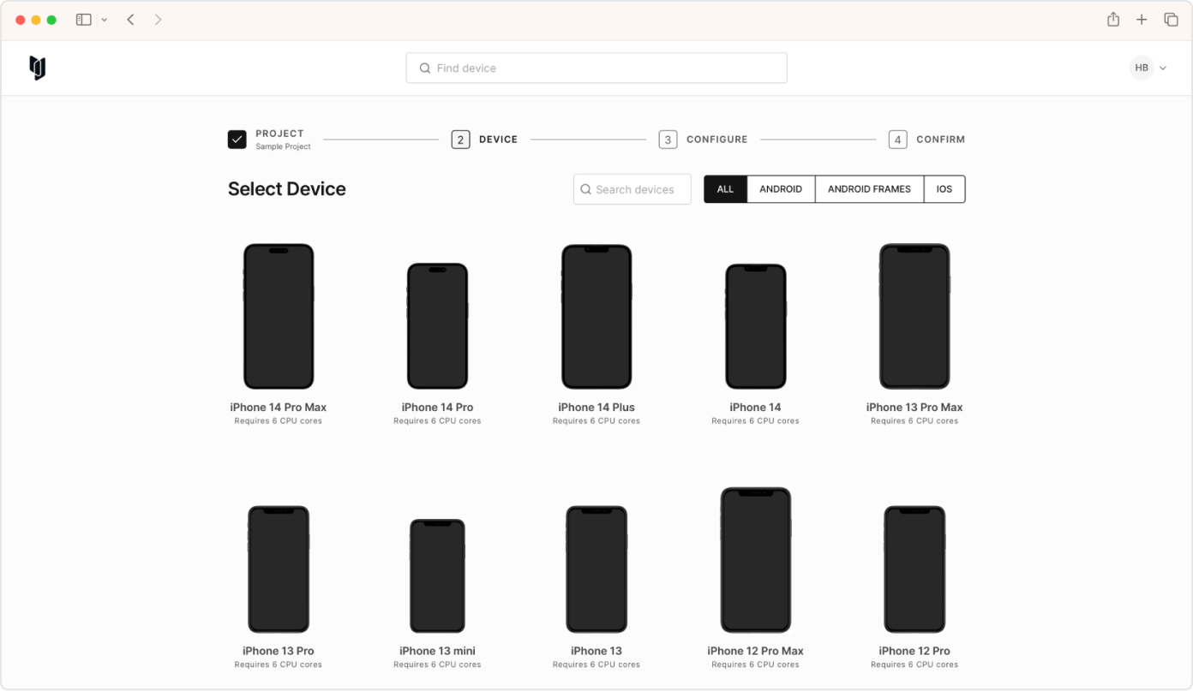This screenshot has height=691, width=1193.
Task: Click the Sample Project subtitle
Action: click(x=283, y=146)
